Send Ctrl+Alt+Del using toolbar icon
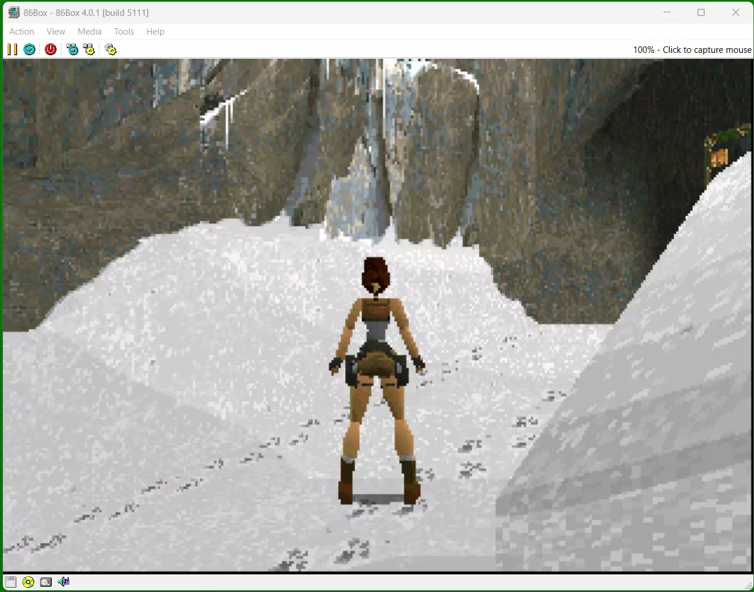754x592 pixels. 72,49
